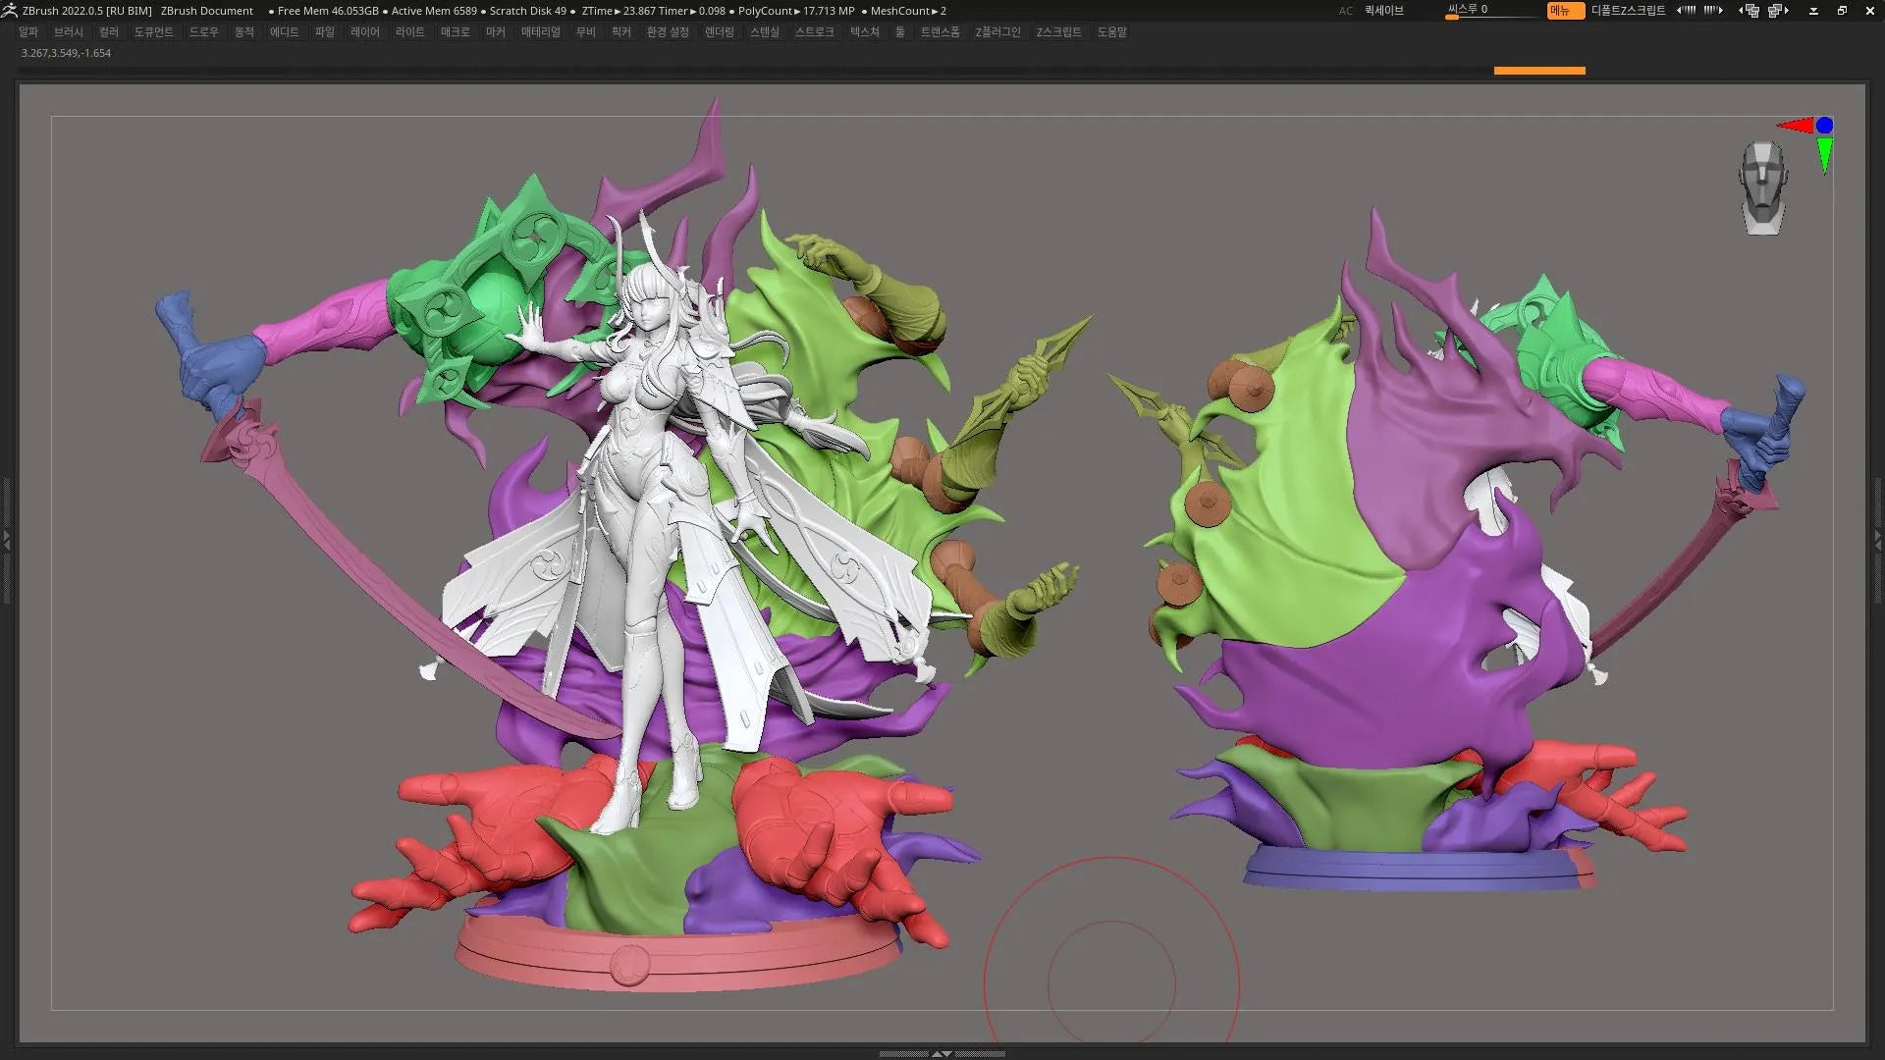Click the 디폴트Z스크립트 button
1885x1060 pixels.
[1628, 10]
